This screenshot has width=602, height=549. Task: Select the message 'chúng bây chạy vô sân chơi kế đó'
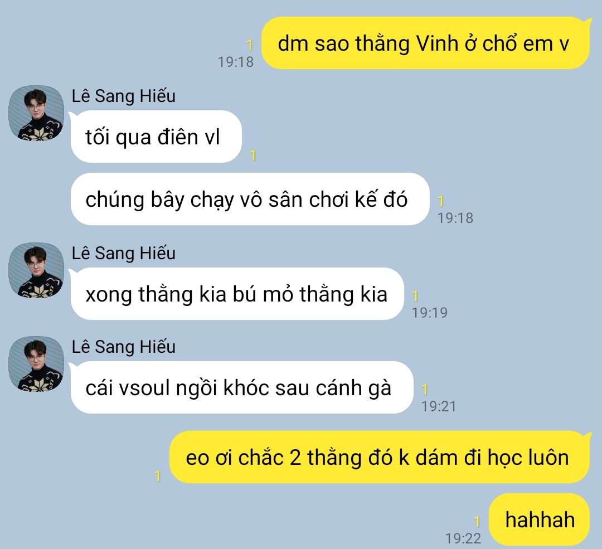pyautogui.click(x=250, y=199)
